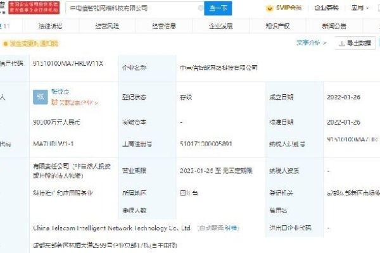This screenshot has height=253, width=380.
Task: Click the 实缴资本 field label
Action: (134, 122)
